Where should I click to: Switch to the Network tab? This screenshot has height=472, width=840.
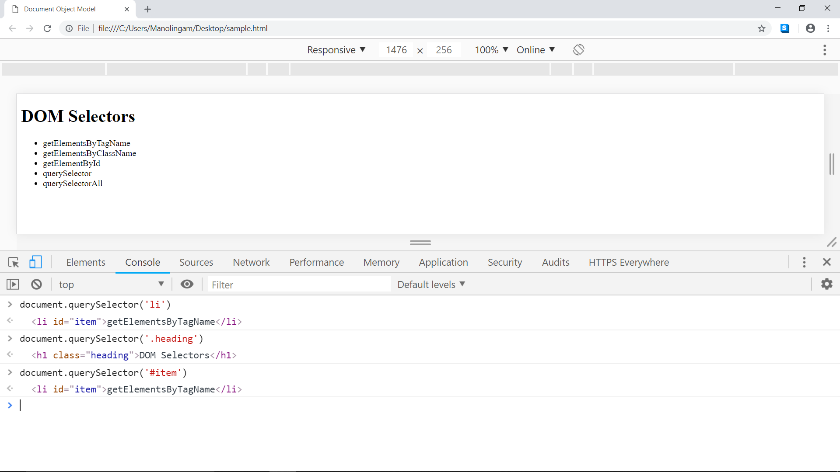pyautogui.click(x=251, y=262)
